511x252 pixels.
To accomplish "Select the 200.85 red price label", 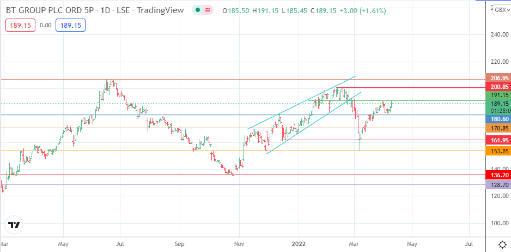I will [498, 87].
